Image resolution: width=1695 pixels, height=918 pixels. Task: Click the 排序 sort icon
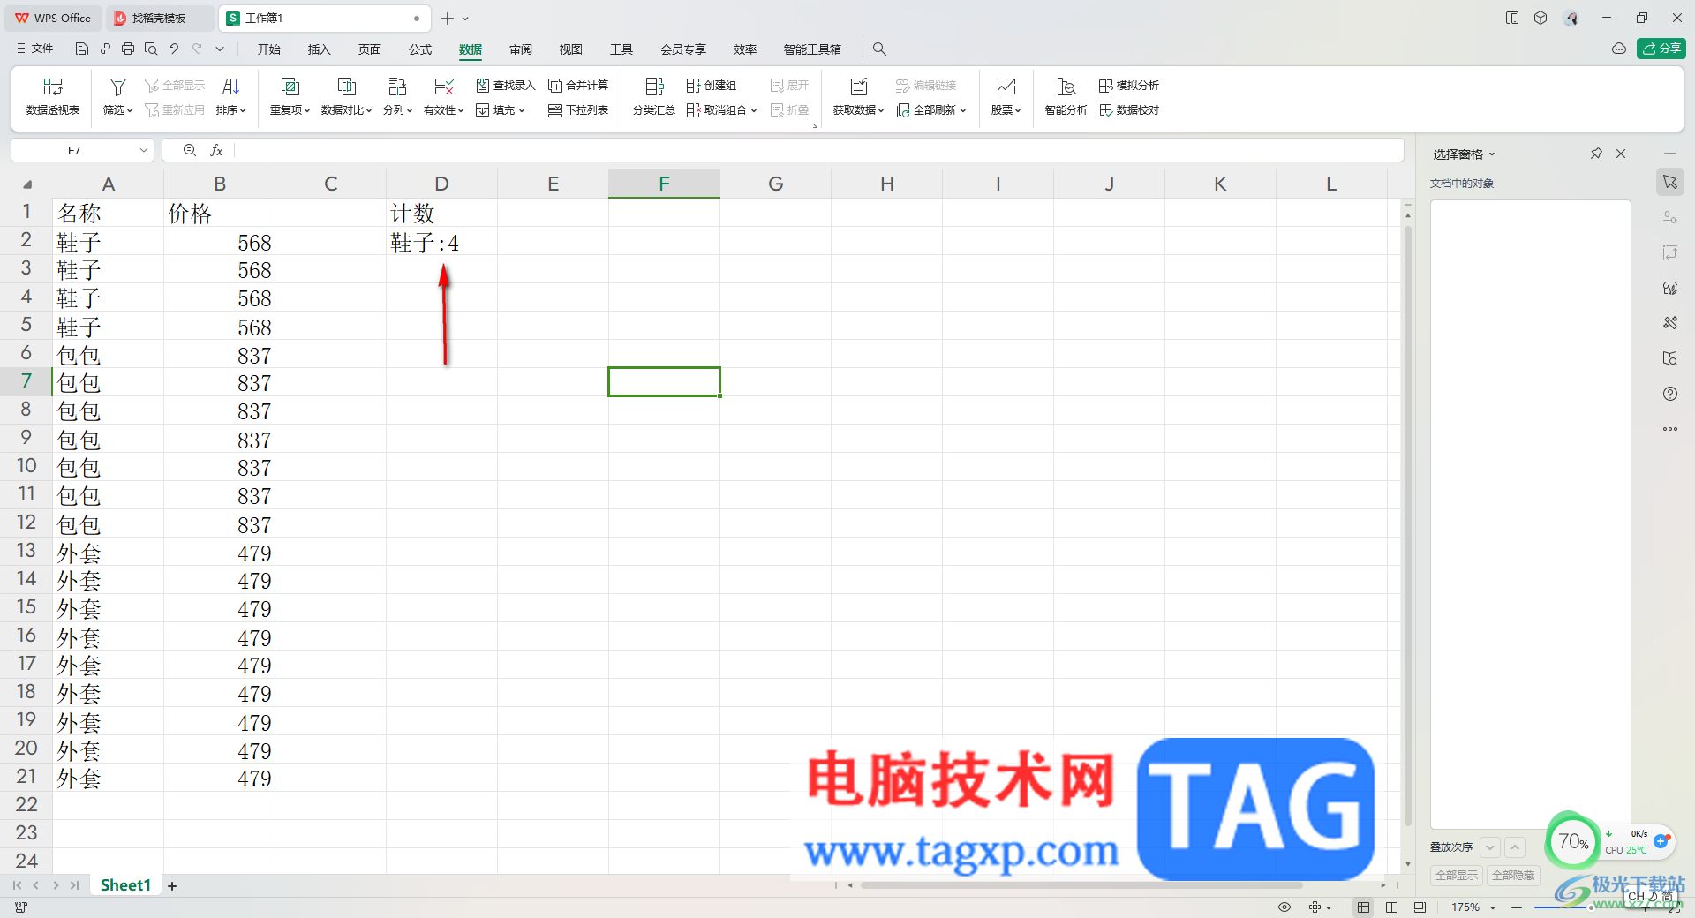pos(230,87)
